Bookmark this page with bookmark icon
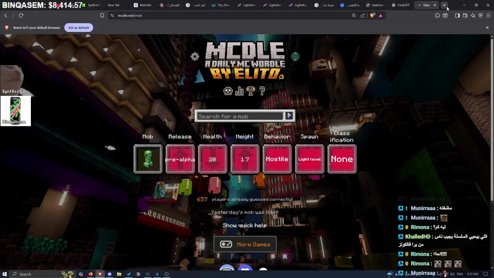Image resolution: width=494 pixels, height=278 pixels. 102,15
